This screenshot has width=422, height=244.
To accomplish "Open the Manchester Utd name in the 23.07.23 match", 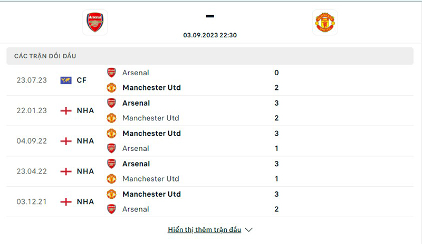I will coord(151,87).
